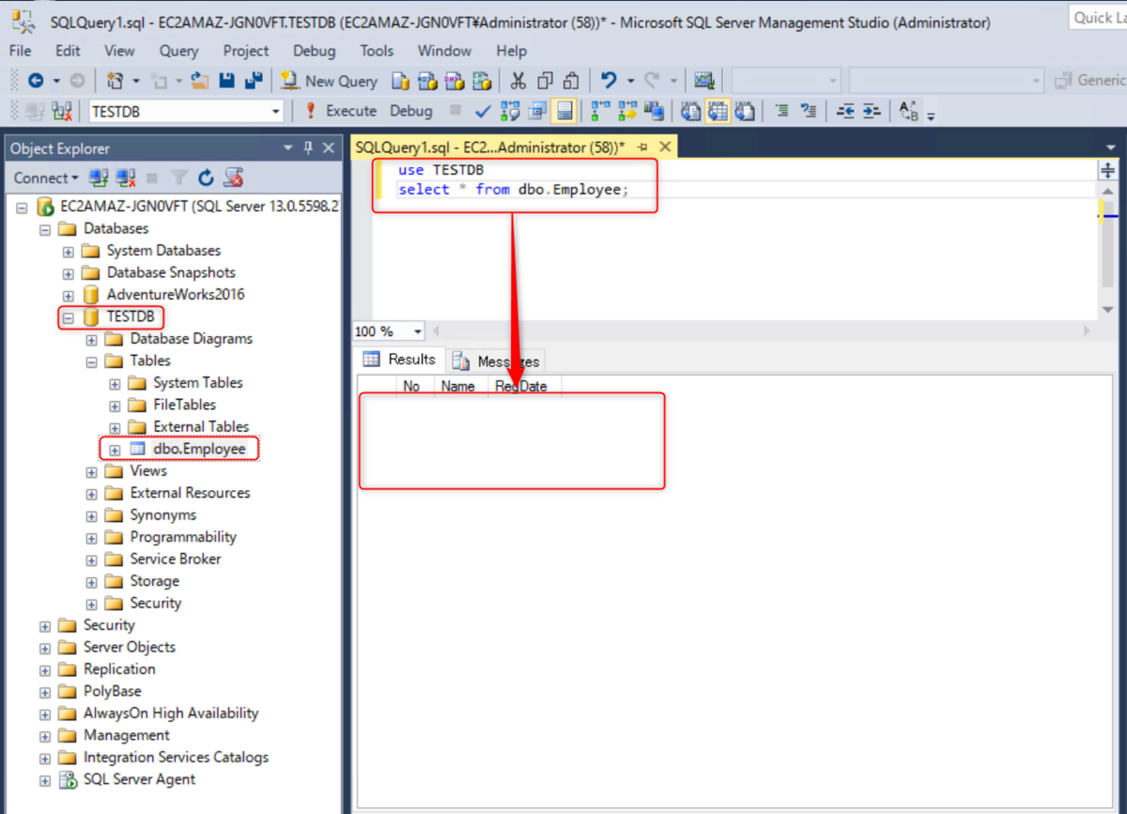Click the Query Options icon
This screenshot has height=814, width=1127.
[537, 111]
